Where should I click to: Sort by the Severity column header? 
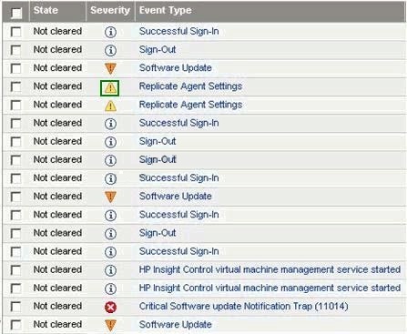coord(110,10)
